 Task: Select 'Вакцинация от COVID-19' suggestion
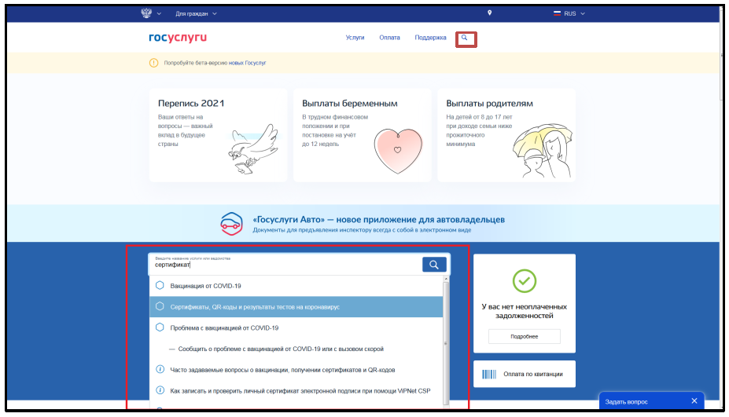click(296, 286)
